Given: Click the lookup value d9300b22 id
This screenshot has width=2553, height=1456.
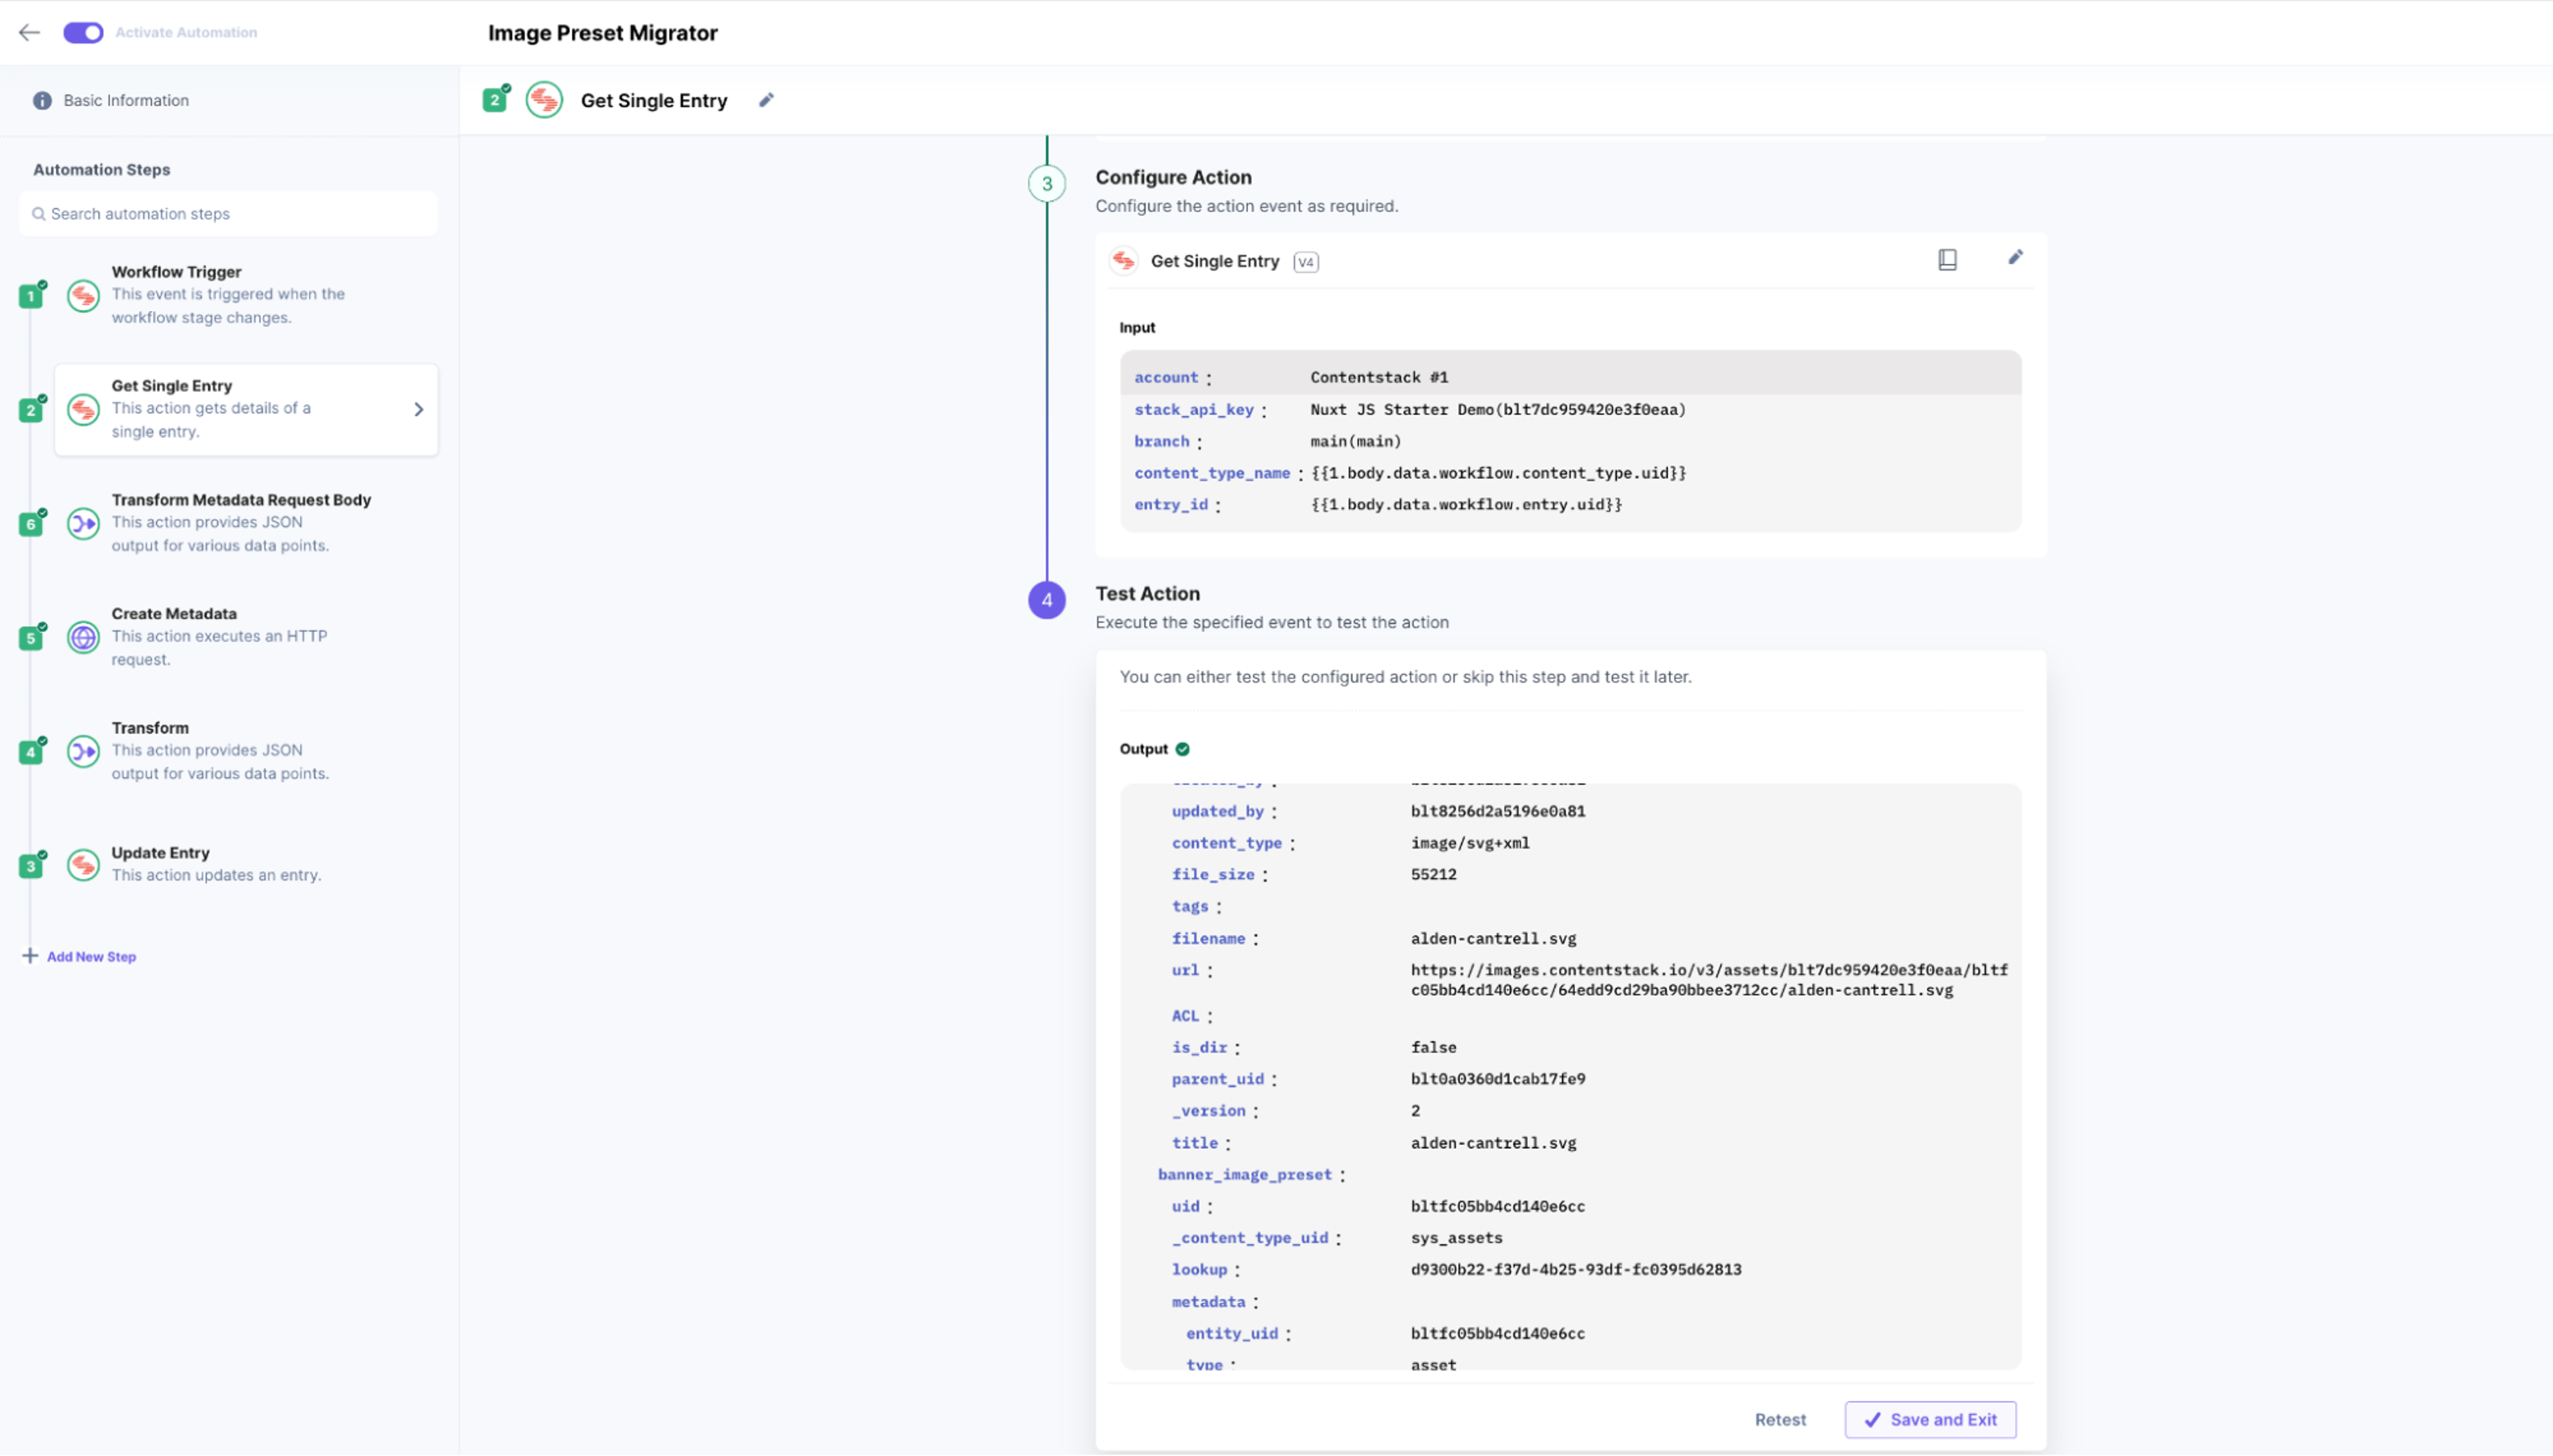Looking at the screenshot, I should tap(1576, 1270).
